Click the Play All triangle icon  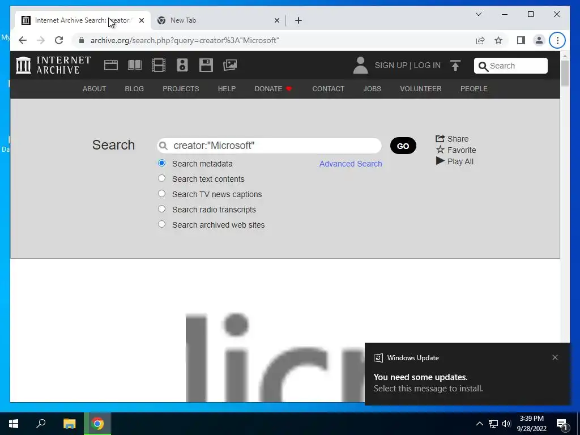pyautogui.click(x=440, y=161)
